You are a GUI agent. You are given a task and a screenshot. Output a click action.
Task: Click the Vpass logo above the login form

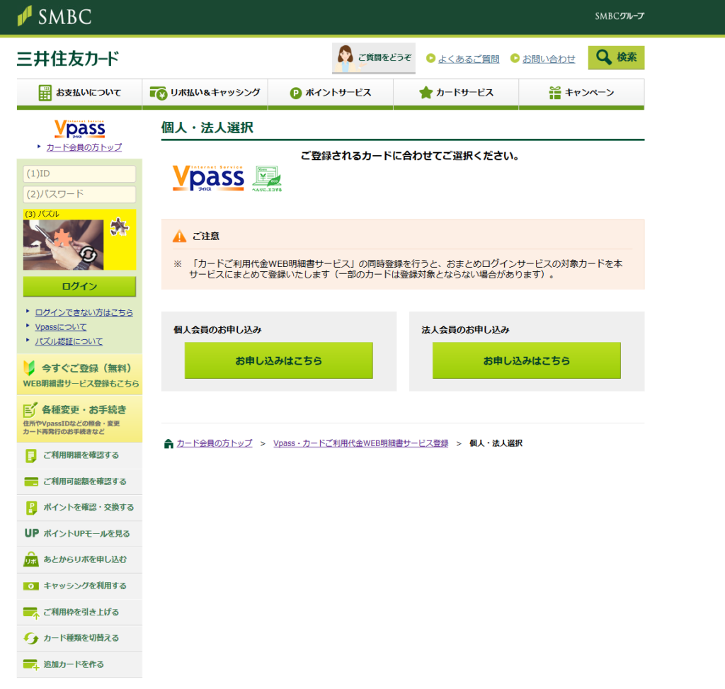tap(78, 128)
